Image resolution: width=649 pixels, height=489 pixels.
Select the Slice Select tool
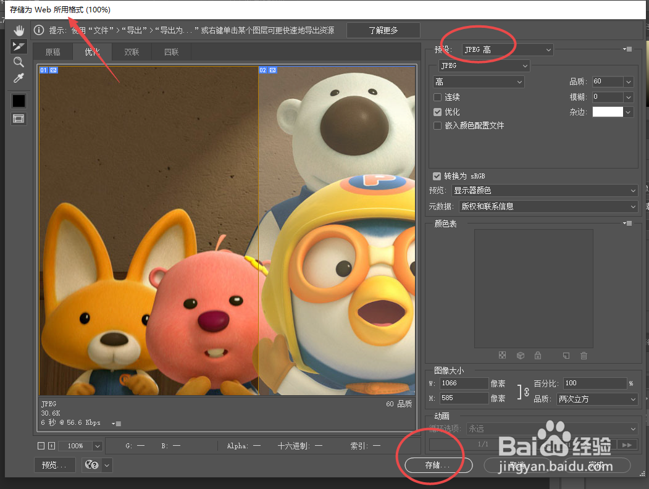pyautogui.click(x=19, y=46)
